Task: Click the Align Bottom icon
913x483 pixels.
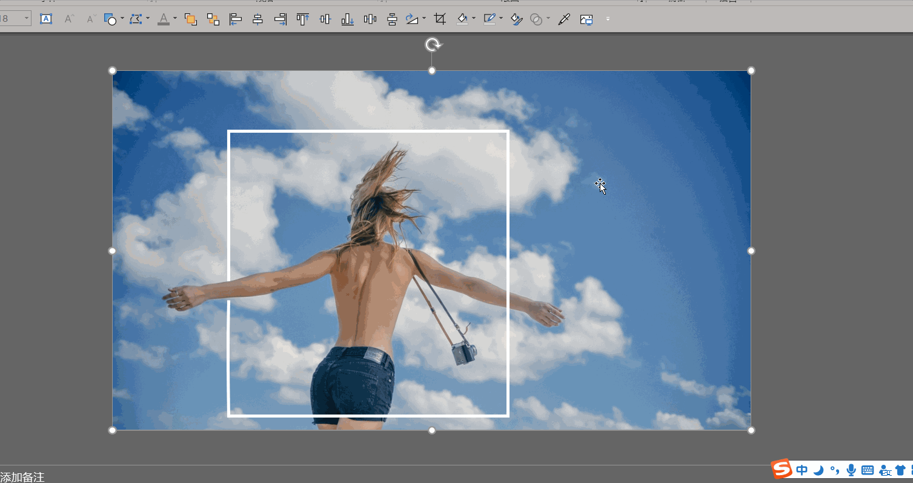Action: pos(347,19)
